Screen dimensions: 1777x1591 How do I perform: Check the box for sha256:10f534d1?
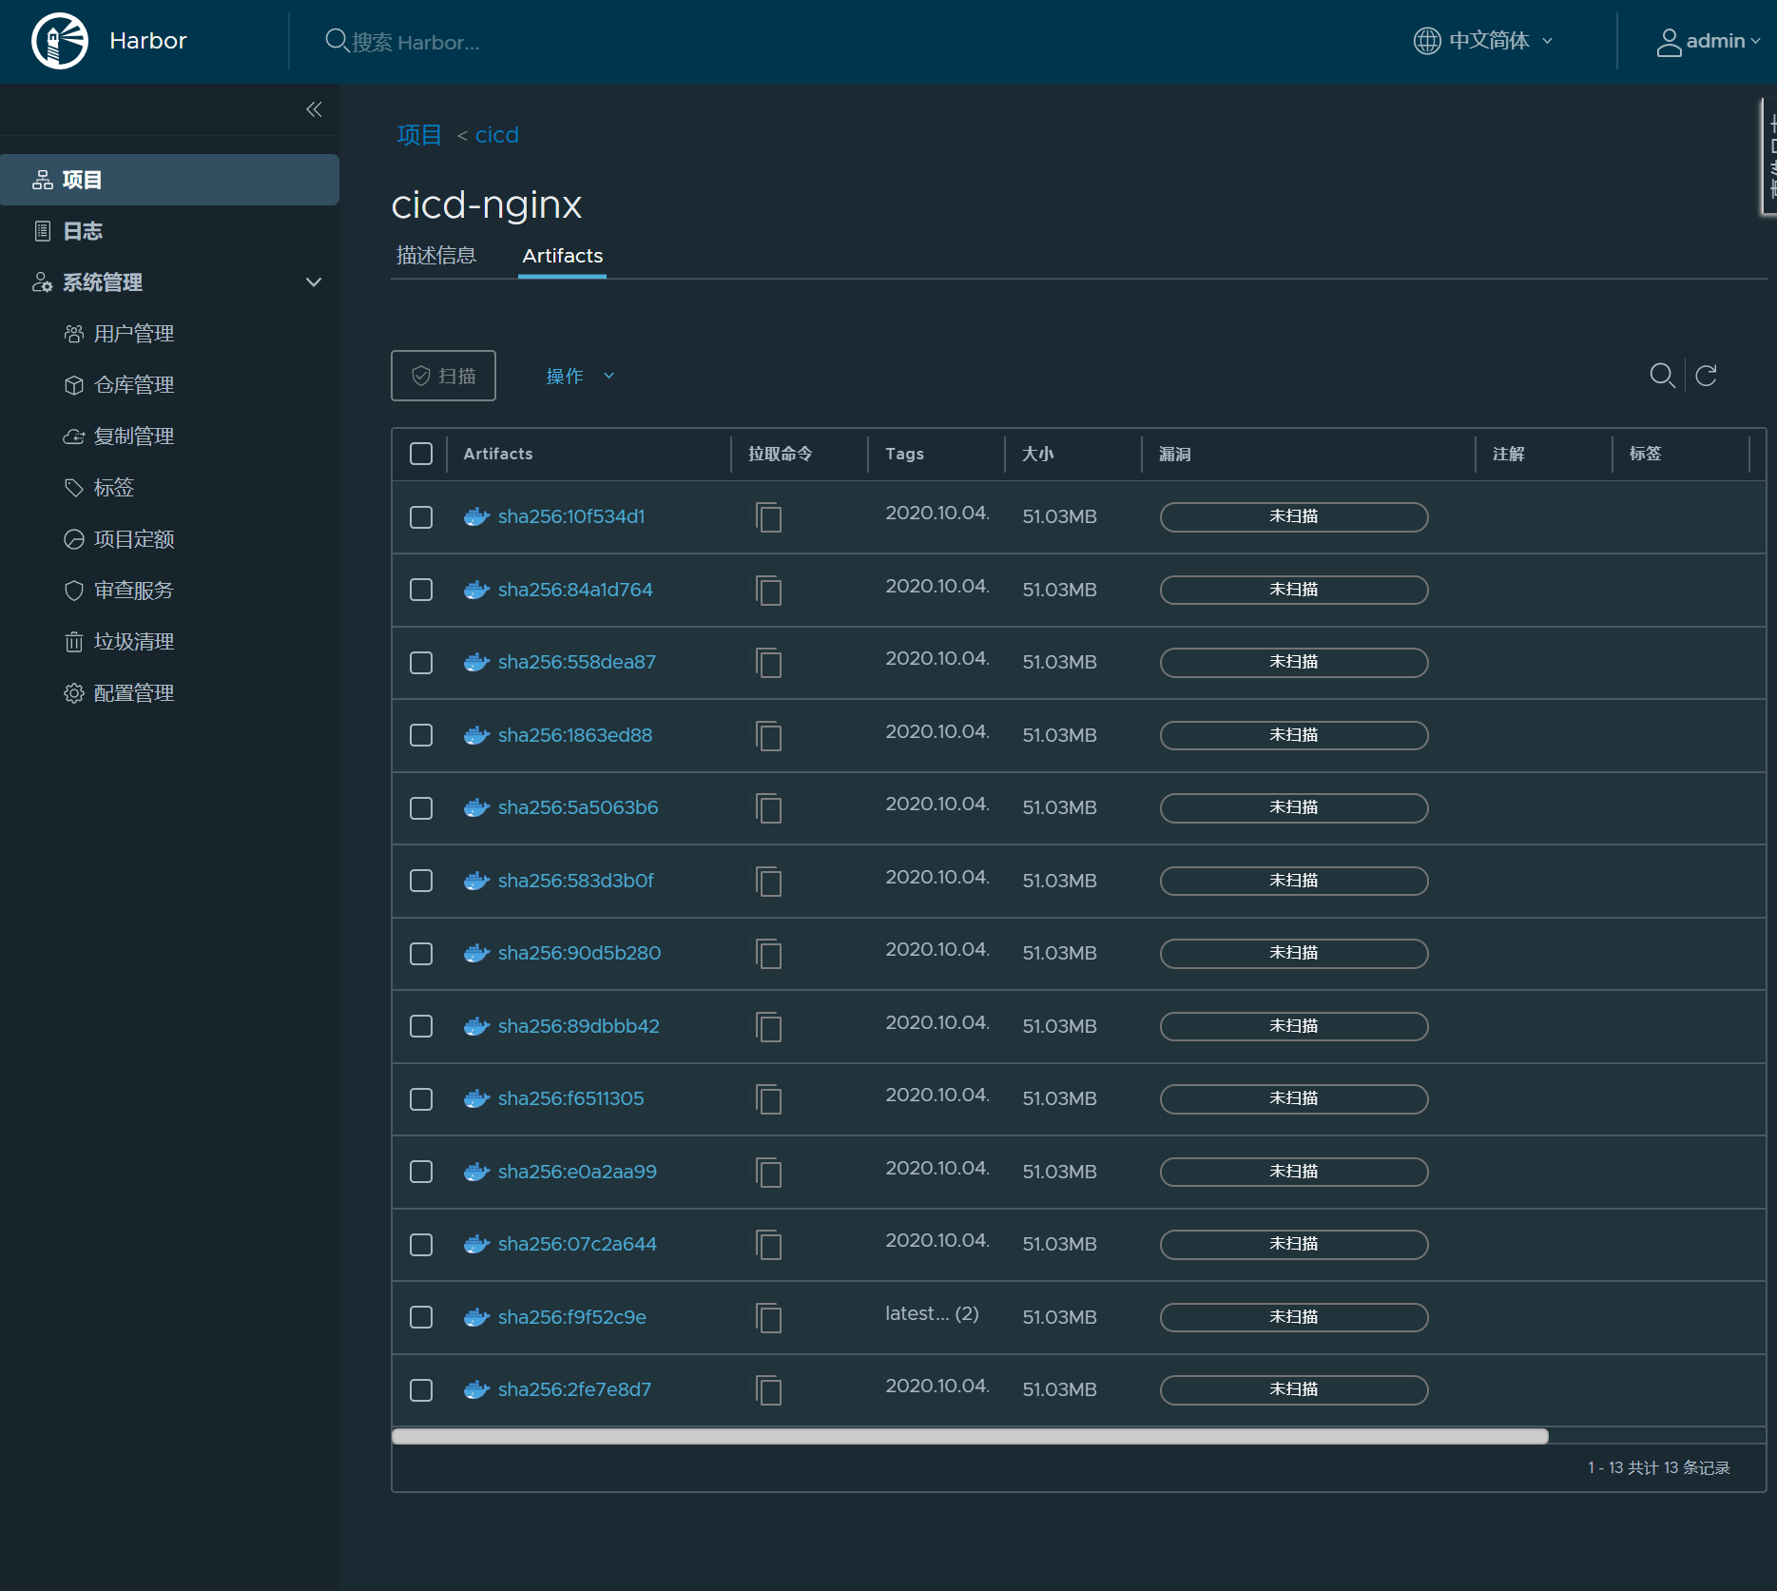[x=421, y=516]
